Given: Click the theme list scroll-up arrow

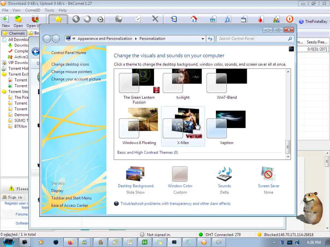Looking at the screenshot, I should (x=288, y=72).
